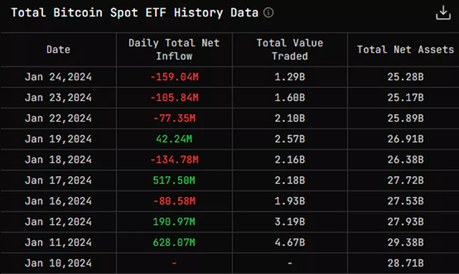This screenshot has width=459, height=274.
Task: Click the 28.71B total net assets value
Action: click(405, 263)
